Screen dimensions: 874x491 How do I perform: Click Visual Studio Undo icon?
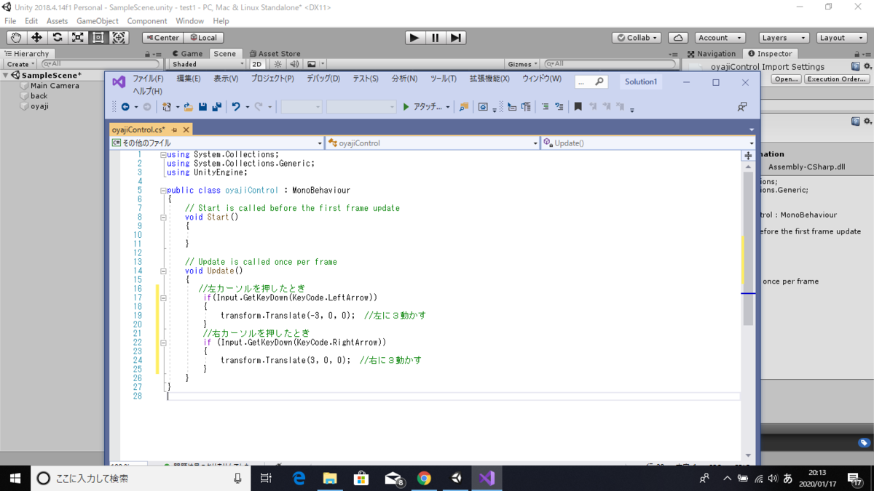click(236, 107)
